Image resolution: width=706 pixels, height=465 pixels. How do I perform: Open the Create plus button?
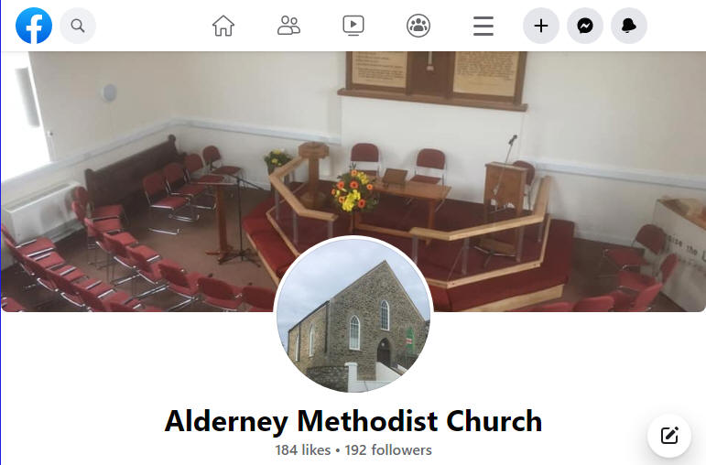pyautogui.click(x=541, y=26)
